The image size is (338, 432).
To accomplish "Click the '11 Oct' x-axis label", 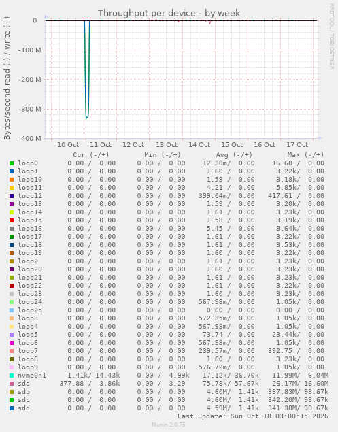I will [x=101, y=145].
